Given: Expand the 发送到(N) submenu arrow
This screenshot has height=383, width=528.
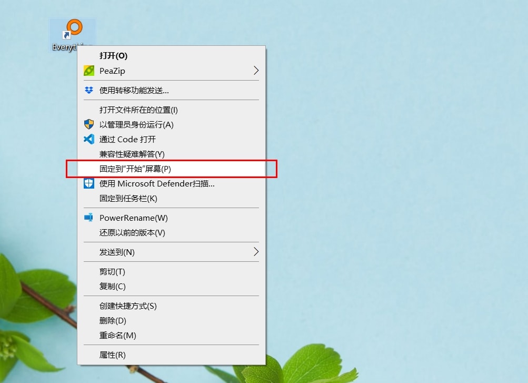Looking at the screenshot, I should (x=256, y=252).
